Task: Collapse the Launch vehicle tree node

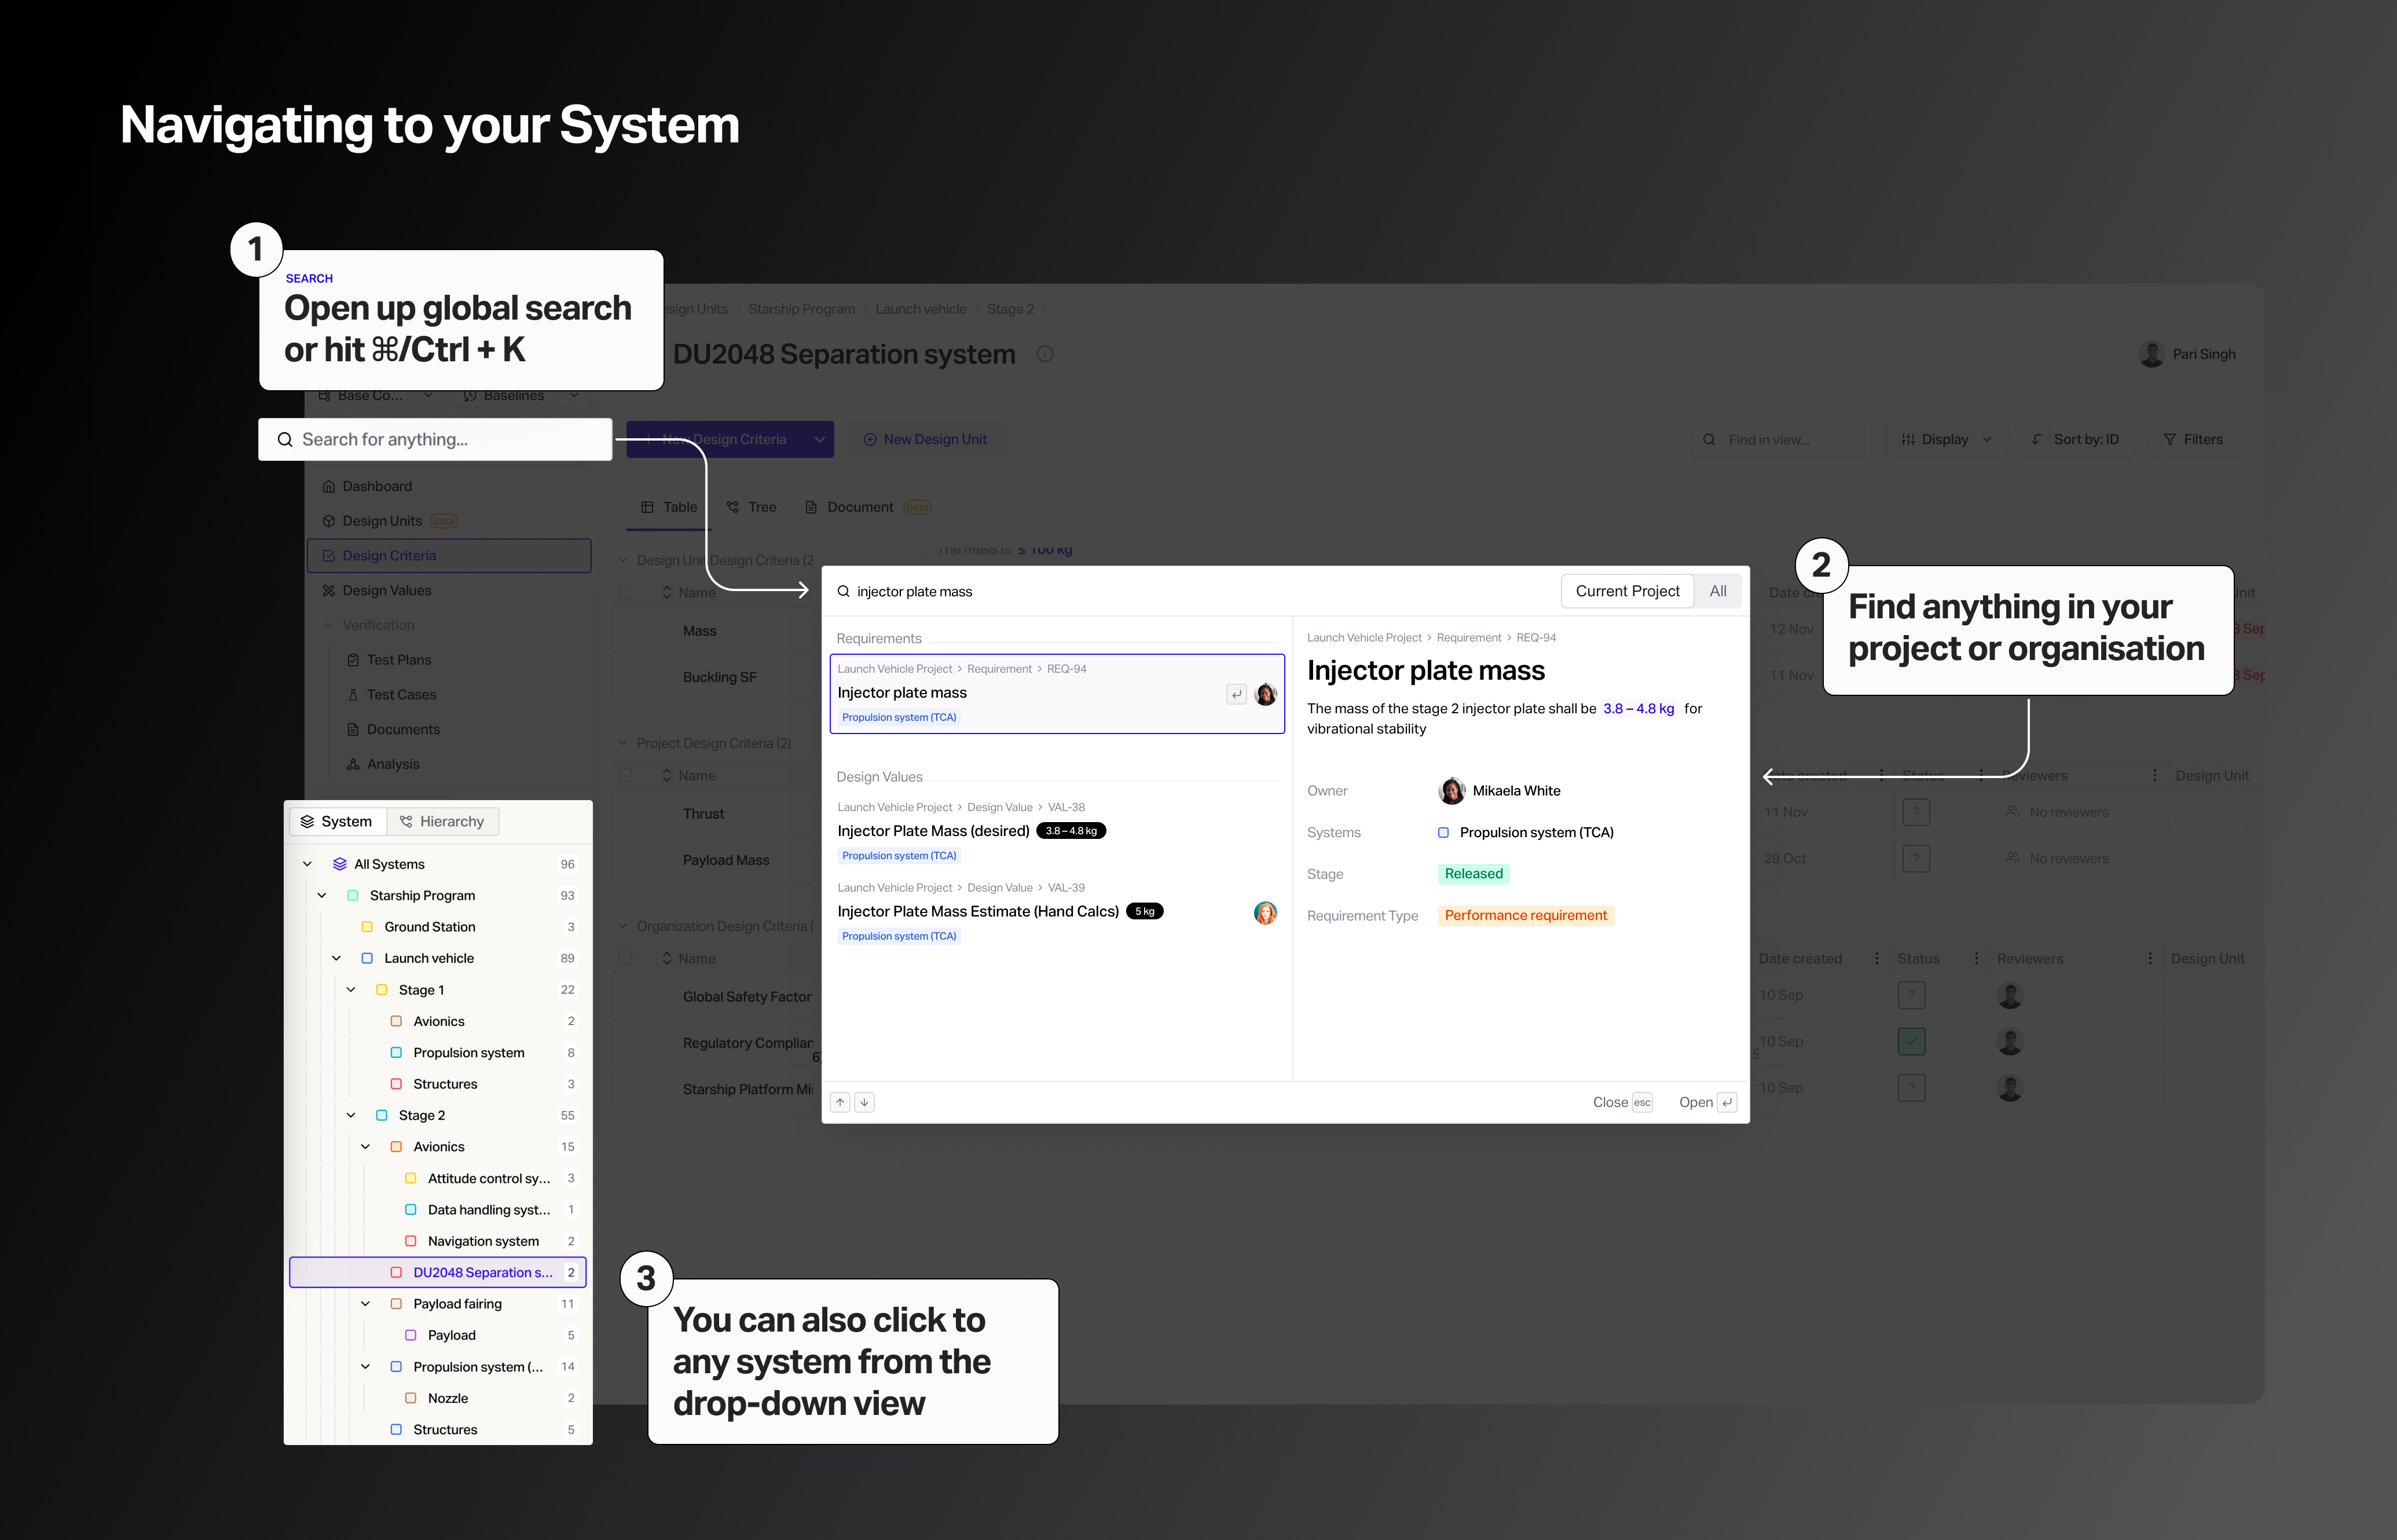Action: pyautogui.click(x=336, y=958)
